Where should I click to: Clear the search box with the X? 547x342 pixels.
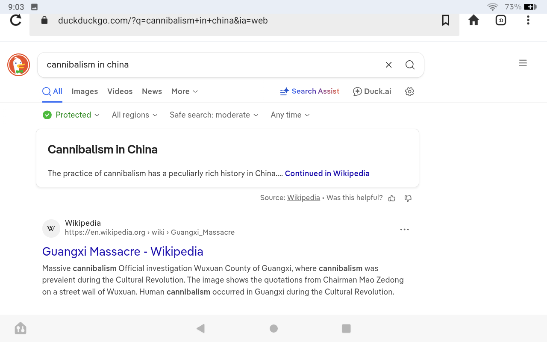(x=388, y=65)
